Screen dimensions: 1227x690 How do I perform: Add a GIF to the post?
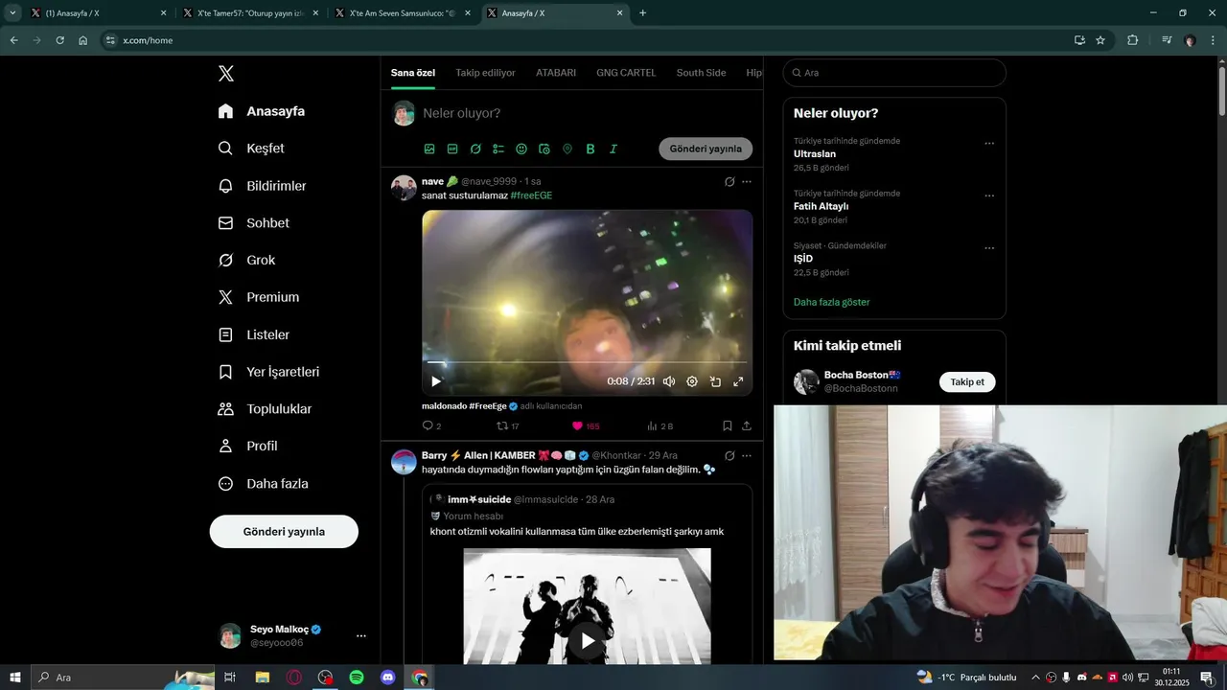click(x=452, y=149)
